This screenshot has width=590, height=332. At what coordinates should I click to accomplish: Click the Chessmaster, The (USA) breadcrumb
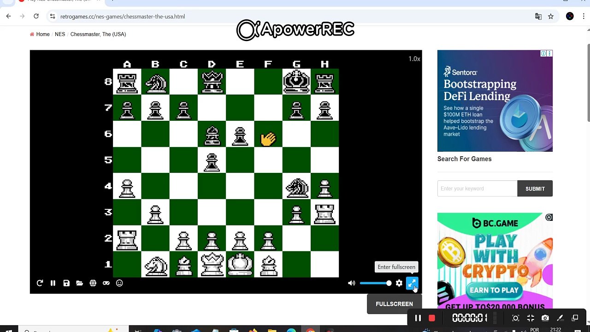point(98,34)
